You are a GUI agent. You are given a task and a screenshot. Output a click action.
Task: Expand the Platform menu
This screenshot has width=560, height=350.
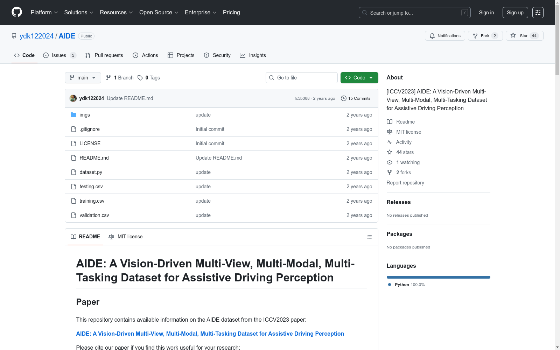pos(44,12)
